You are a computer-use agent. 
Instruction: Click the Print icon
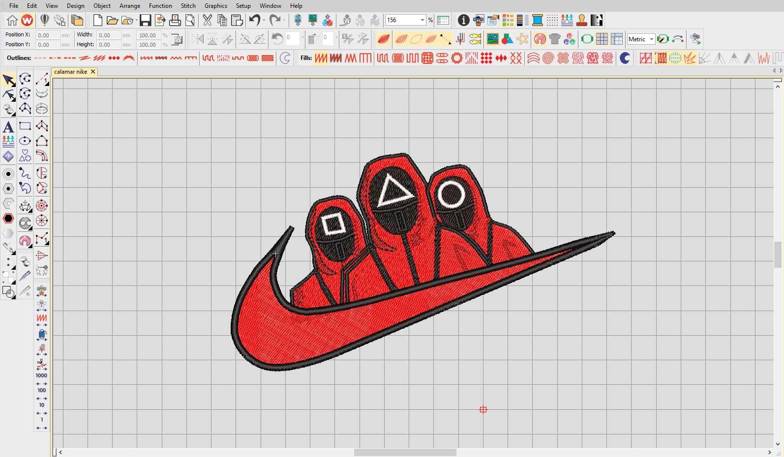[175, 20]
